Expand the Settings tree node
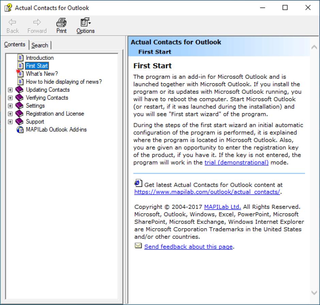This screenshot has height=305, width=320. (x=10, y=106)
